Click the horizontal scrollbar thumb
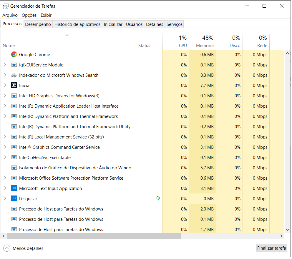 pos(94,236)
